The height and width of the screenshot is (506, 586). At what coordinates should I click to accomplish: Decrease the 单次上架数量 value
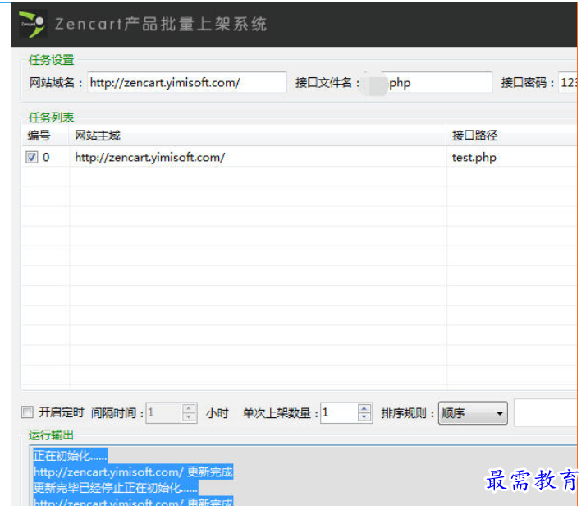coord(364,417)
